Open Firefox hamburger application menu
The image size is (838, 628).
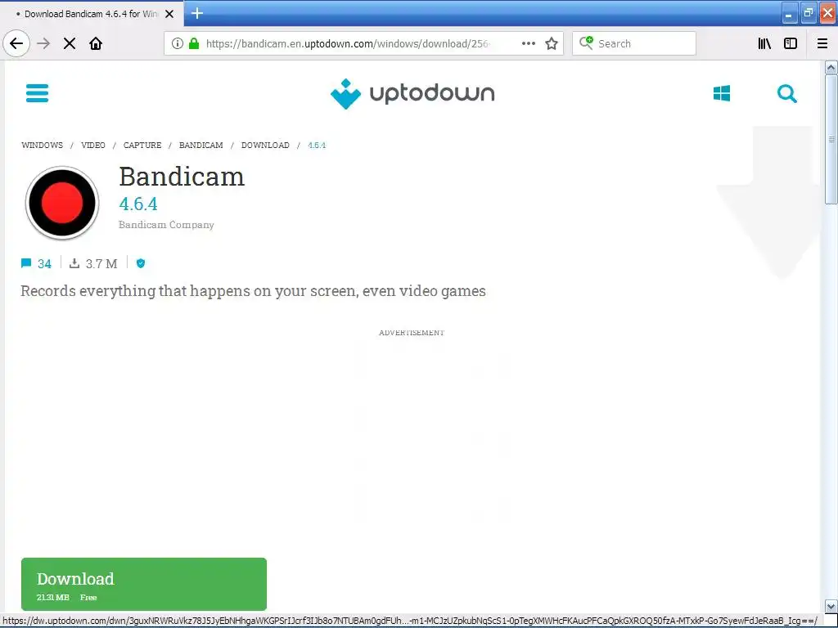tap(822, 43)
